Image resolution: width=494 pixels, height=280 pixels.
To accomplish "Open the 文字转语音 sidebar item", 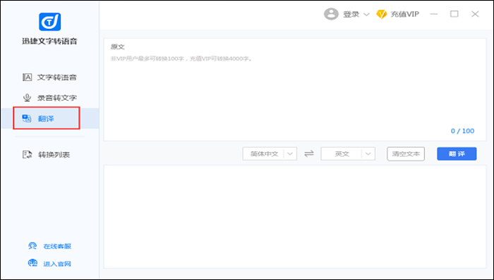I will pos(50,77).
